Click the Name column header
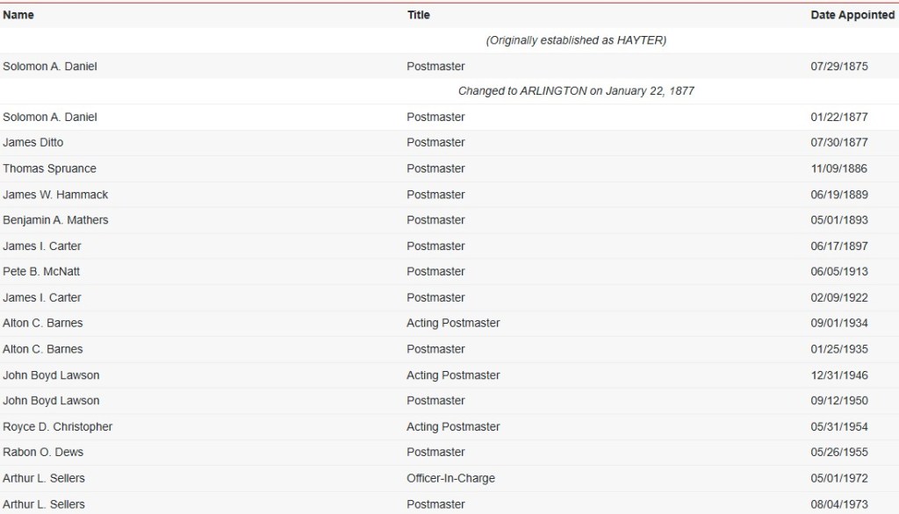The height and width of the screenshot is (514, 899). [x=18, y=15]
